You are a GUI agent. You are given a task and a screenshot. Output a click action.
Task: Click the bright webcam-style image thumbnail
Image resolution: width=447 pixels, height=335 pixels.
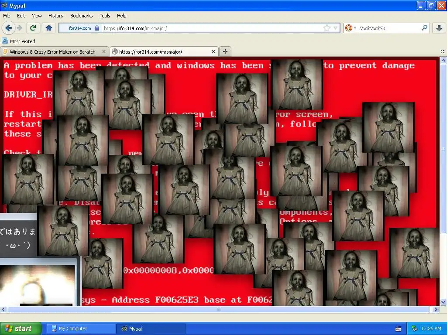pos(38,285)
